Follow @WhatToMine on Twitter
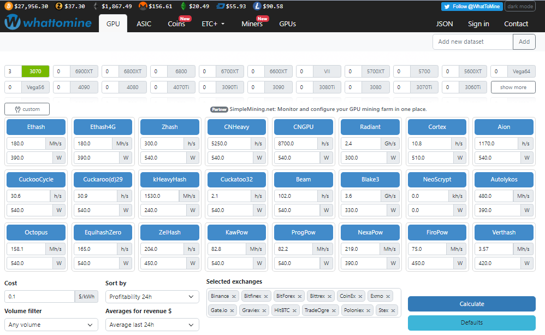Image resolution: width=545 pixels, height=335 pixels. point(472,7)
